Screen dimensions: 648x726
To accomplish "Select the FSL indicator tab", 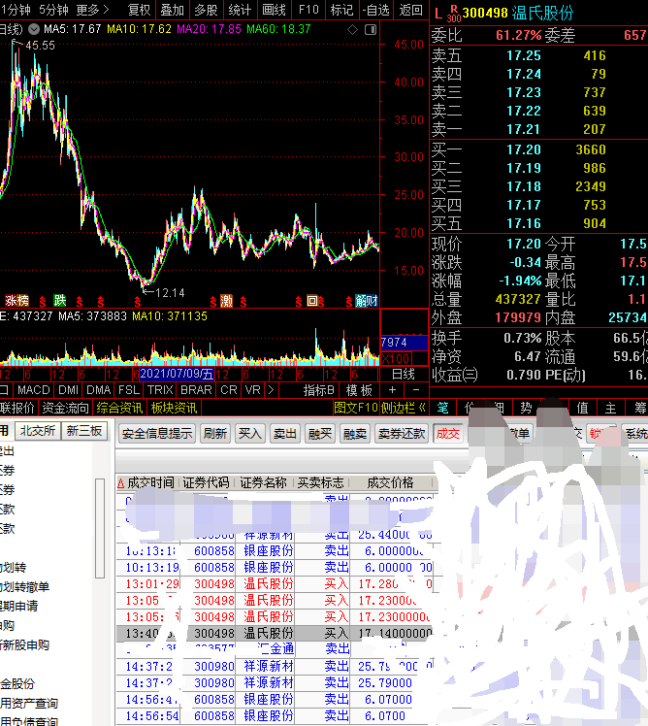I will [x=129, y=390].
